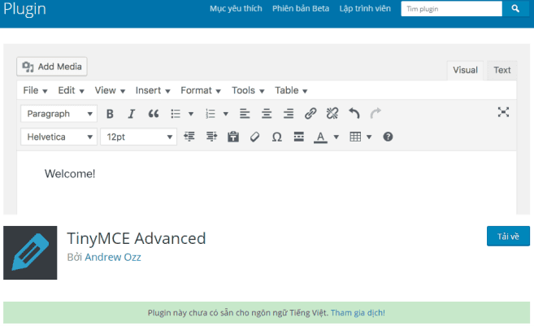Open the View menu
Image resolution: width=534 pixels, height=326 pixels.
tap(110, 90)
